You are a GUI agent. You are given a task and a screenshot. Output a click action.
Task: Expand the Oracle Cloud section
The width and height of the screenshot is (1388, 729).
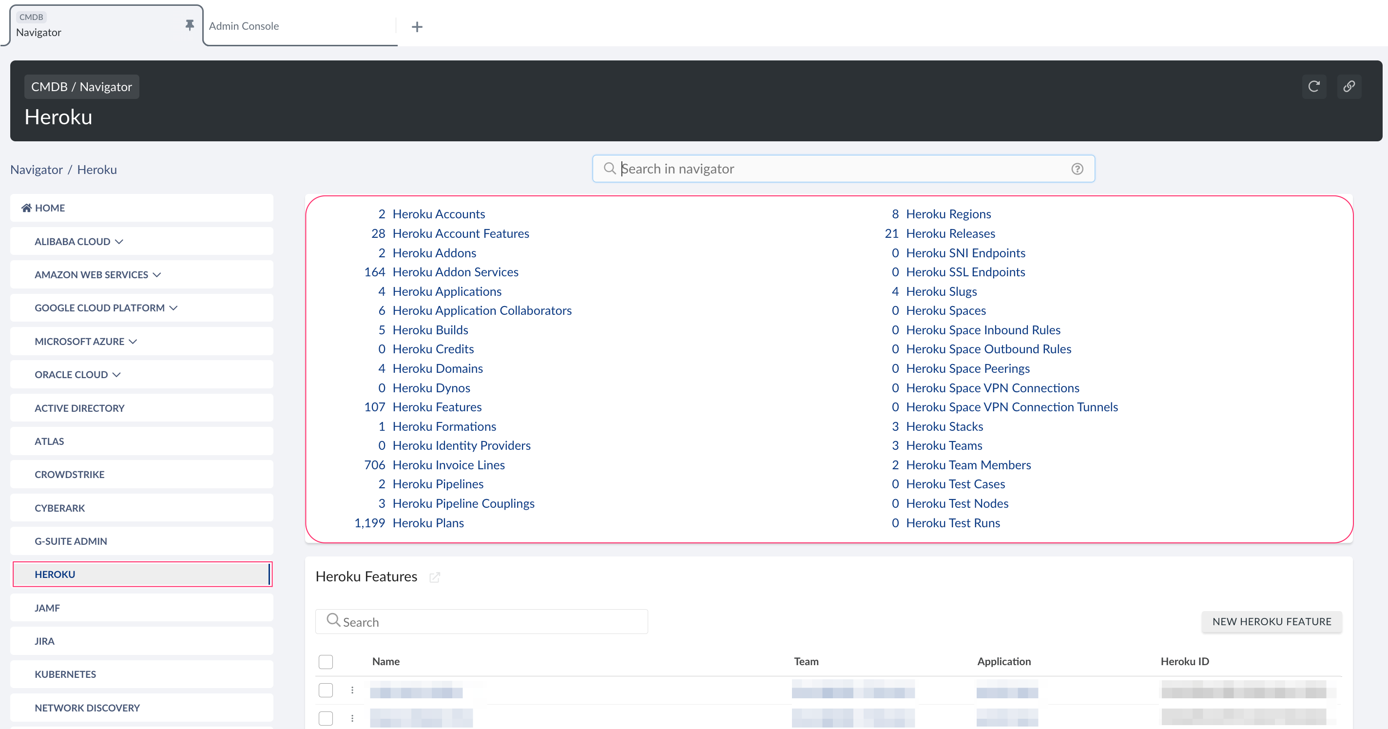(x=117, y=374)
